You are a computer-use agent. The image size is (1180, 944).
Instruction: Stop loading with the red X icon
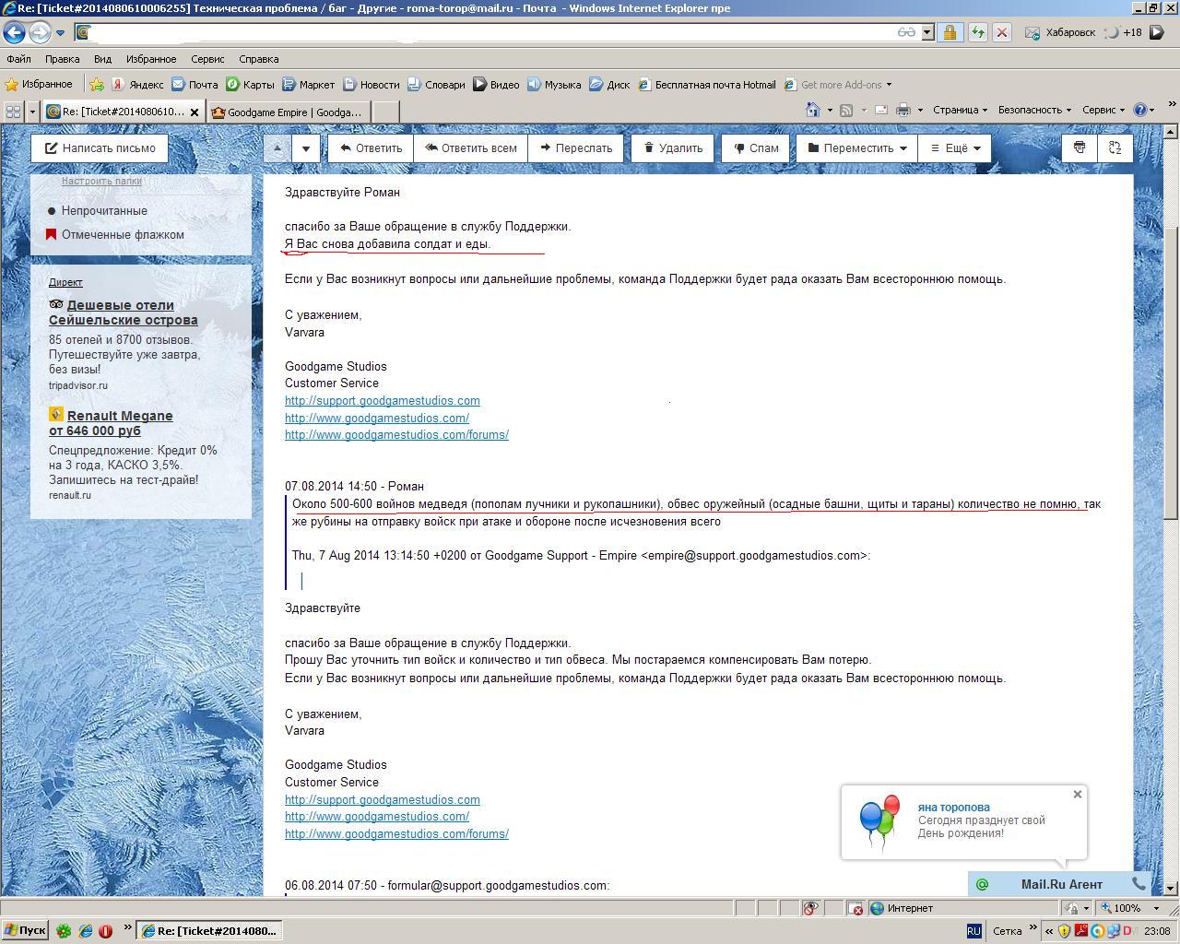(x=1002, y=32)
